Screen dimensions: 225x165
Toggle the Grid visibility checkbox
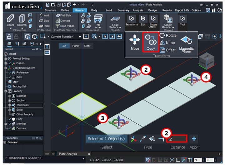10,77
